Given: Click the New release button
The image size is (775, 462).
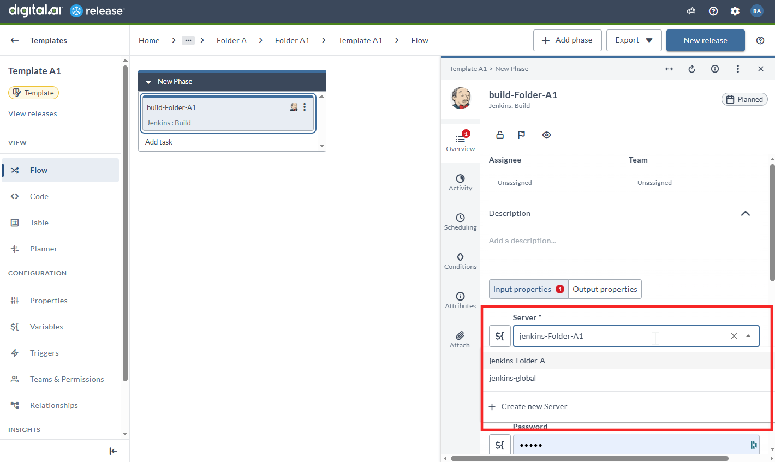Looking at the screenshot, I should point(706,40).
